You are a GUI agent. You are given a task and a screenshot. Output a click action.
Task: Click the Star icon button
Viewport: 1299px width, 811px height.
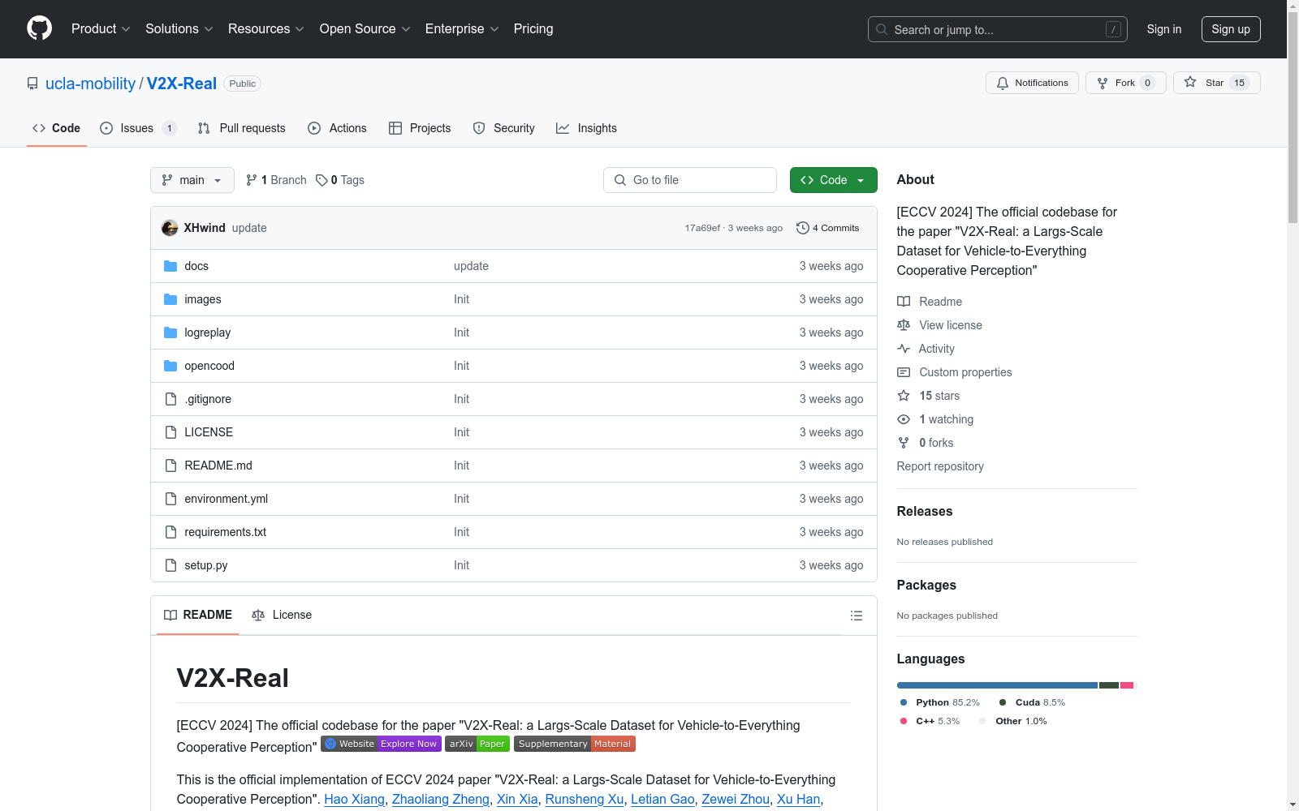pyautogui.click(x=1190, y=83)
